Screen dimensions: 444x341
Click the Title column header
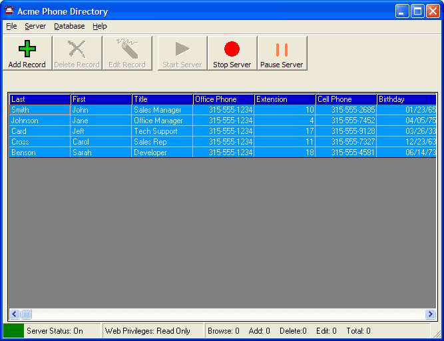click(x=162, y=99)
